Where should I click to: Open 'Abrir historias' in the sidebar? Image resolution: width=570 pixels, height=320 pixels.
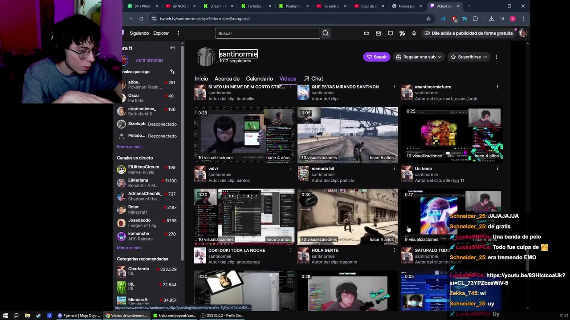coord(149,60)
